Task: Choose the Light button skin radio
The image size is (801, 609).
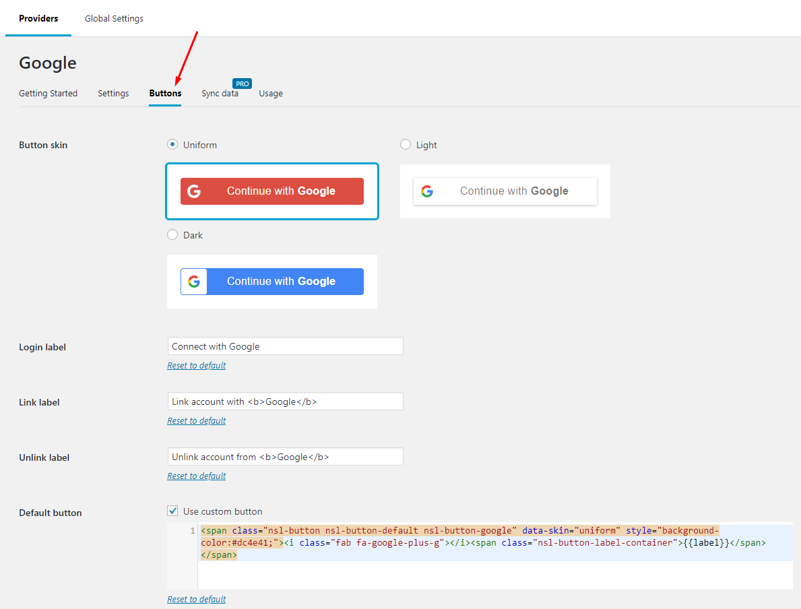Action: tap(406, 145)
